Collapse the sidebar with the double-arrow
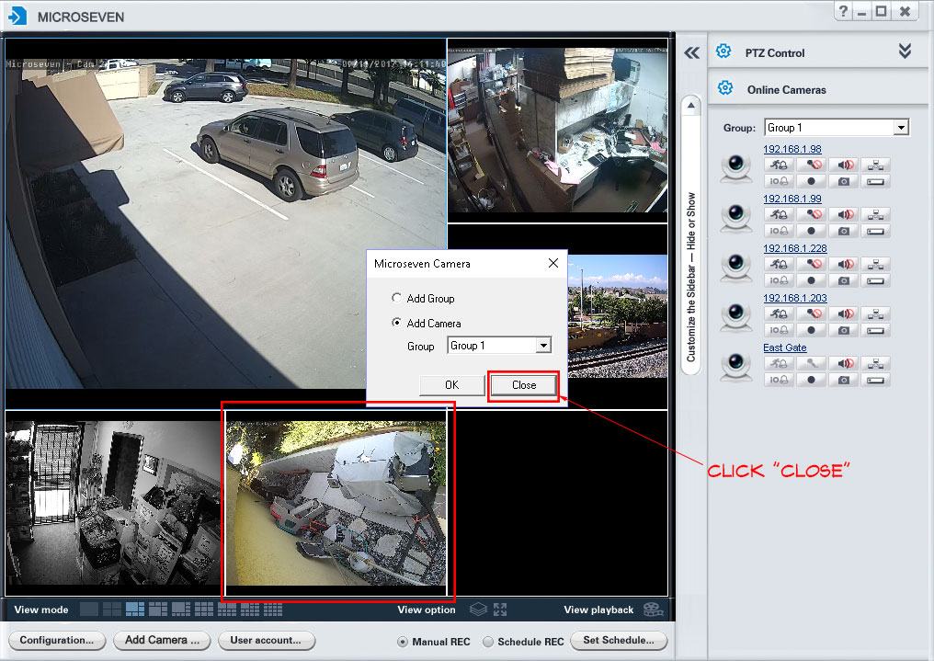Viewport: 934px width, 661px height. tap(691, 53)
